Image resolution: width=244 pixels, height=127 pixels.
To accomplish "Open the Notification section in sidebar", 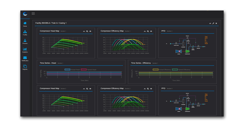I will pyautogui.click(x=25, y=59).
